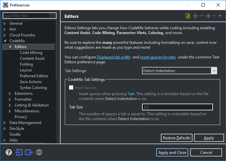Click the yellow page icon in header
This screenshot has height=161, width=226.
(188, 16)
